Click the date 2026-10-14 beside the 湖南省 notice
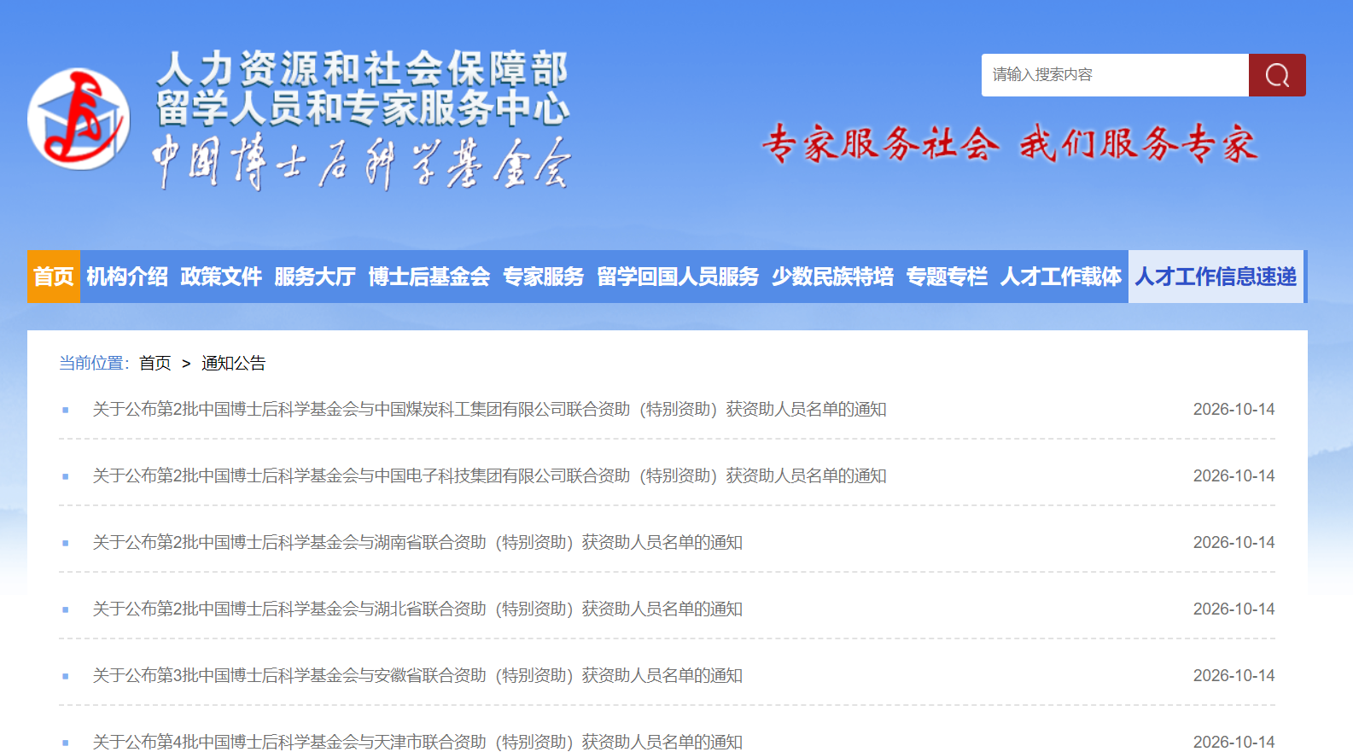 point(1233,543)
